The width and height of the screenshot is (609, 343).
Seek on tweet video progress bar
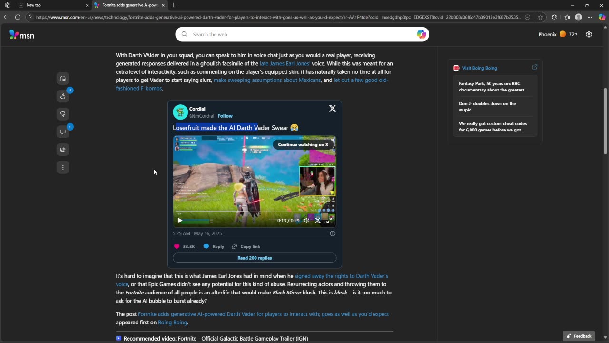pos(255,211)
